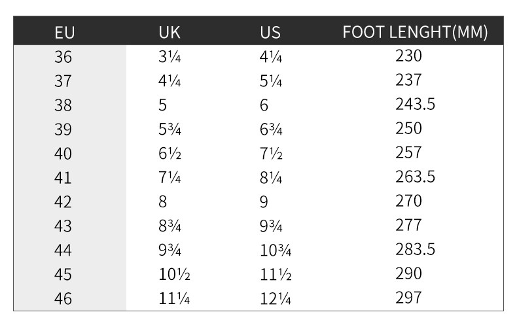Click foot length 297 value
Image resolution: width=517 pixels, height=327 pixels.
pos(408,298)
